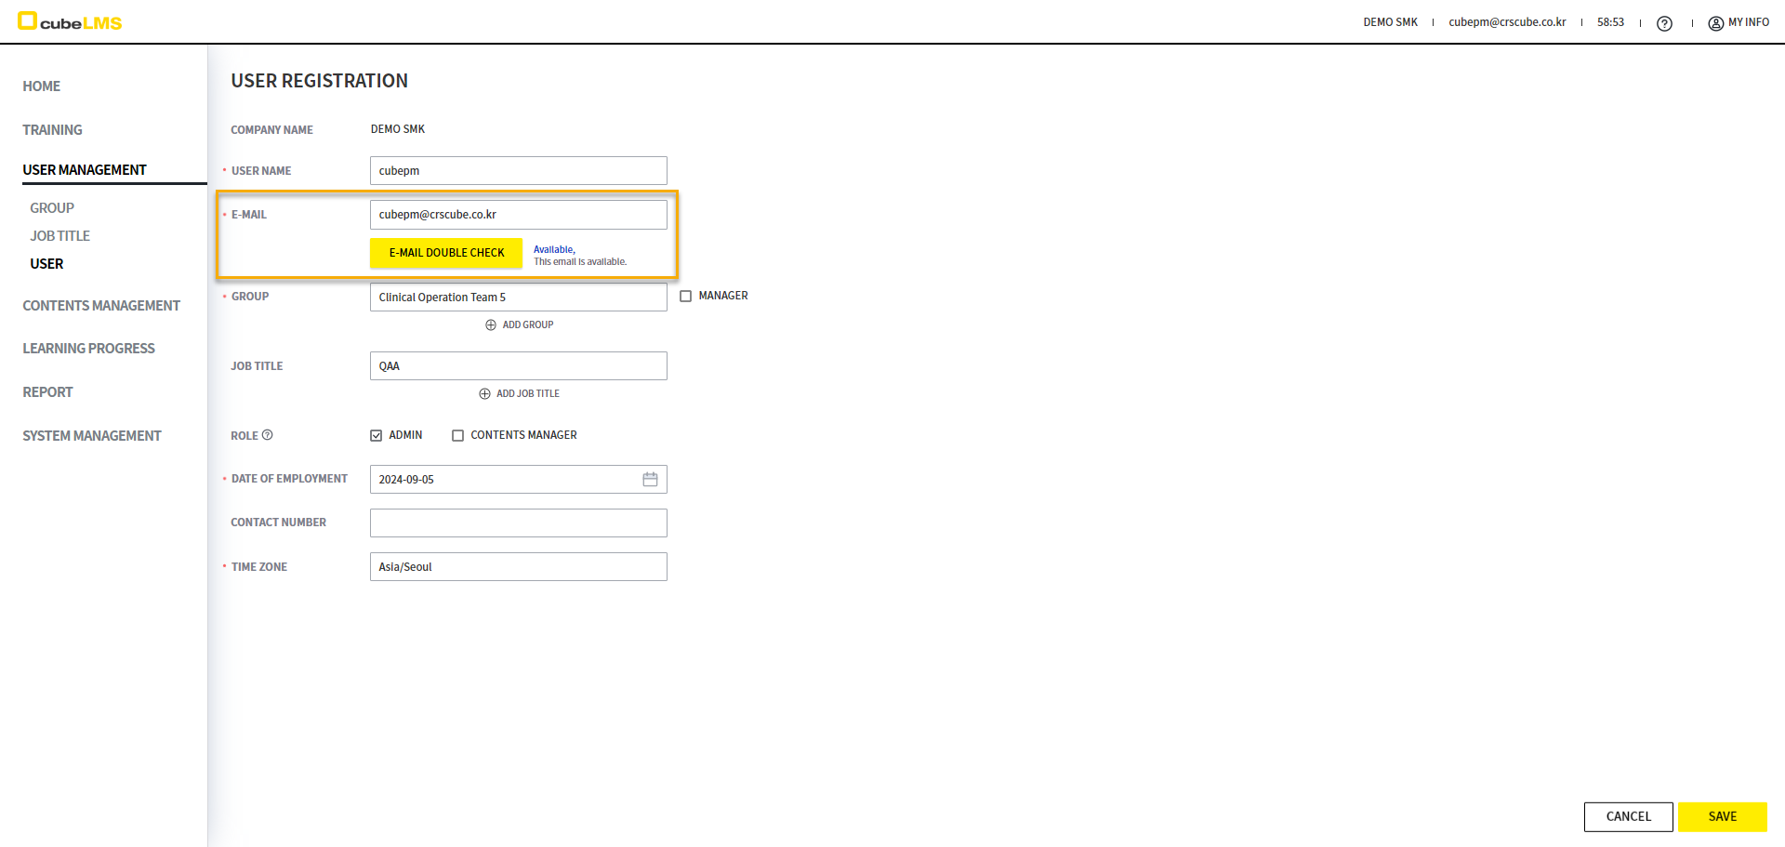Open the help question mark icon
The width and height of the screenshot is (1785, 847).
coord(1664,23)
